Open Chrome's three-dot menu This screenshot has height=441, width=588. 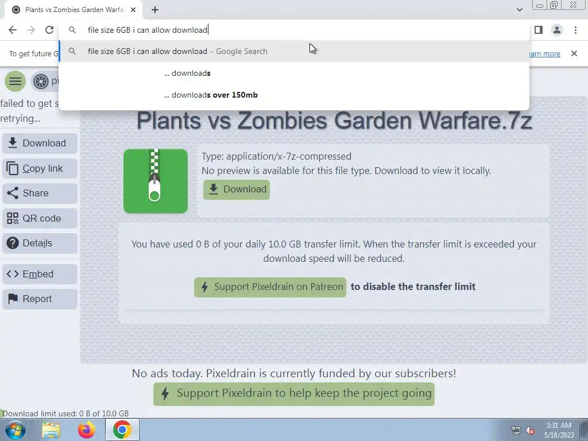click(575, 30)
